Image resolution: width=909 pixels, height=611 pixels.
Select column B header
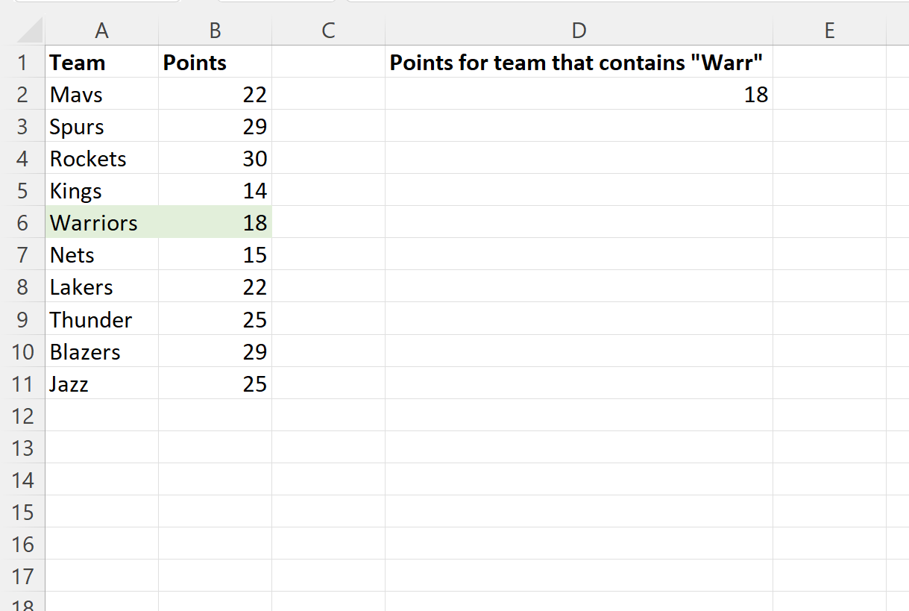pyautogui.click(x=215, y=30)
